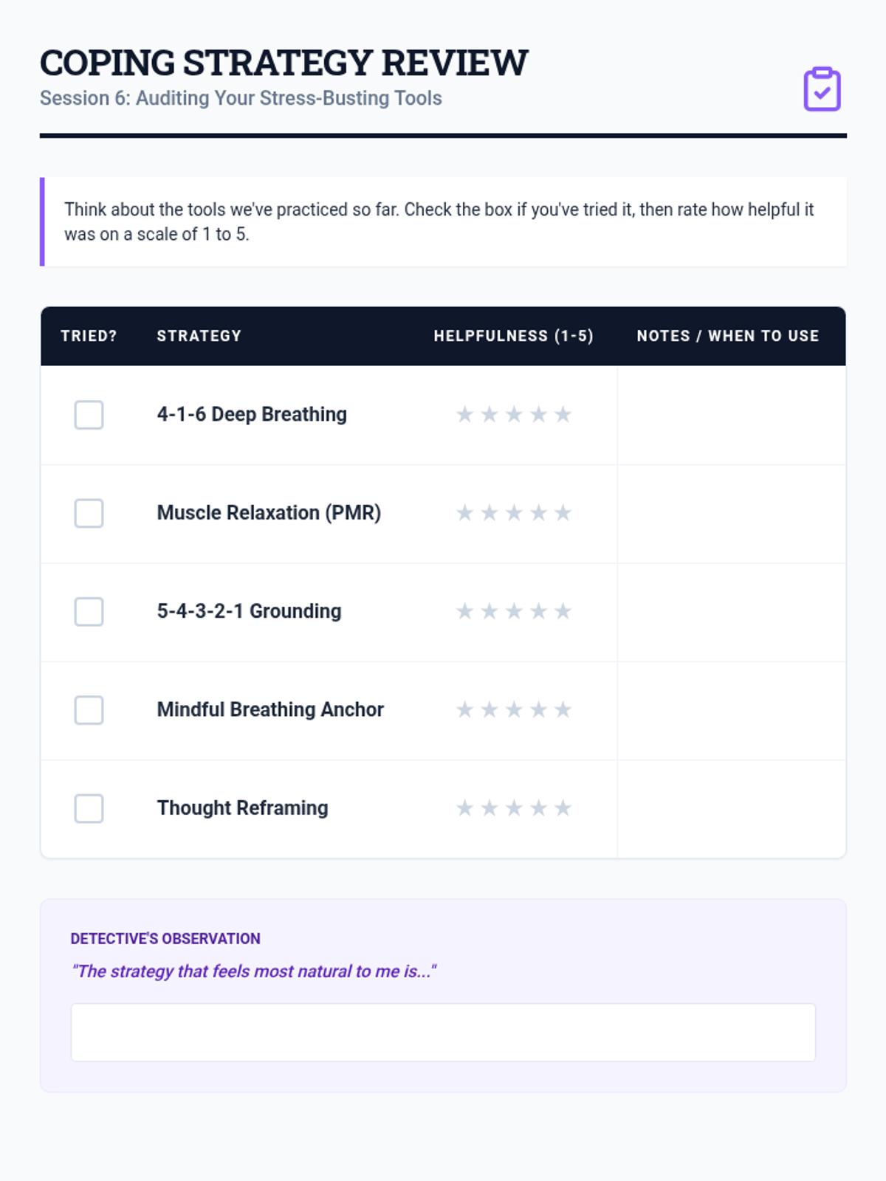Rate Muscle Relaxation three stars
This screenshot has height=1181, width=886.
(x=514, y=513)
